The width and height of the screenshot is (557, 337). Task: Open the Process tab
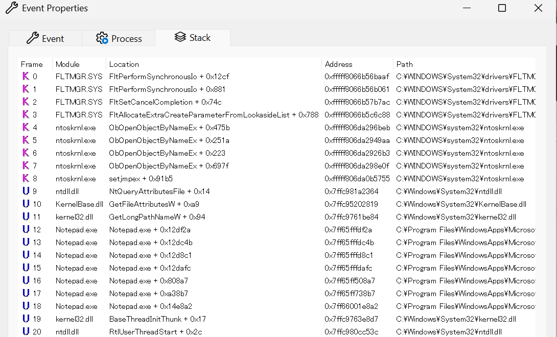pos(119,39)
